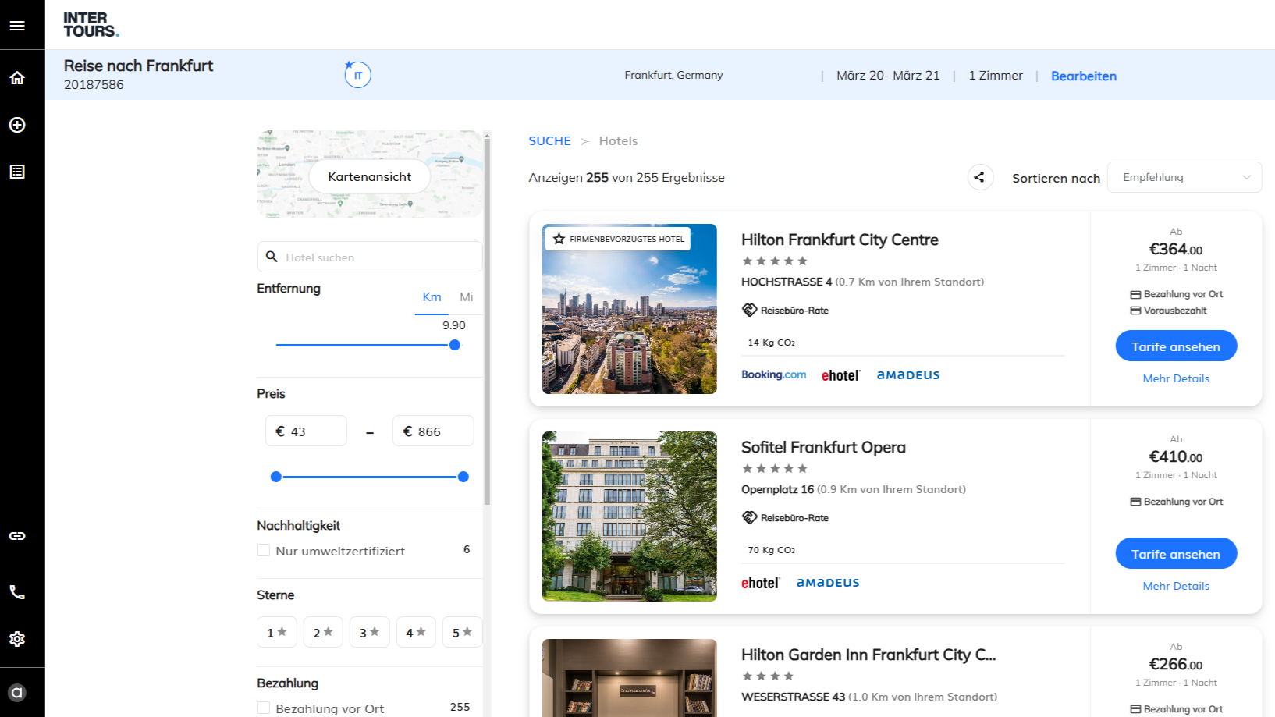Click the Hotel suchen search field
This screenshot has height=717, width=1275.
pyautogui.click(x=371, y=257)
